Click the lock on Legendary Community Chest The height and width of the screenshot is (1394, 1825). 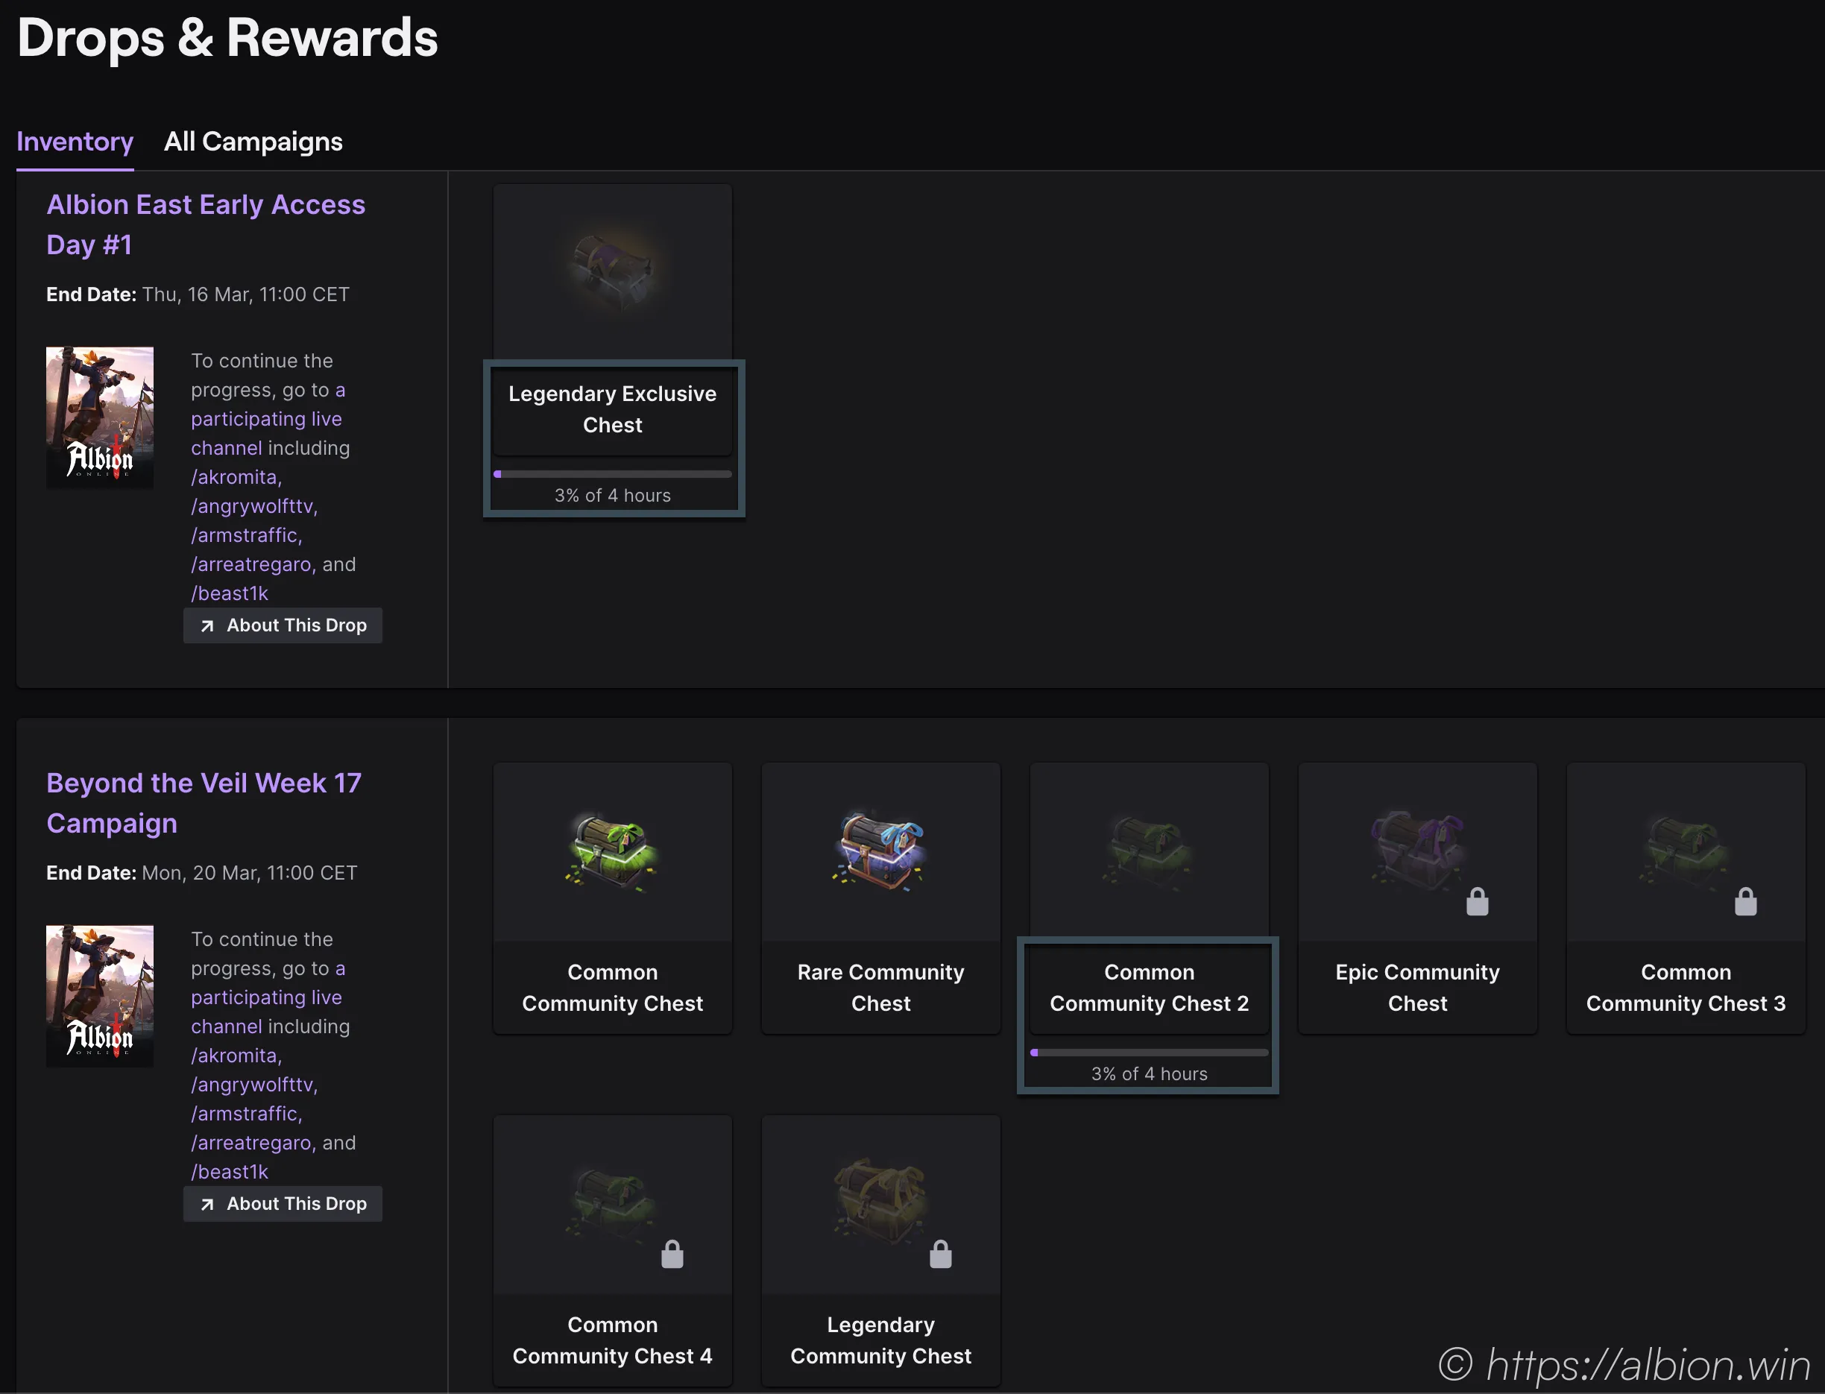[x=940, y=1255]
